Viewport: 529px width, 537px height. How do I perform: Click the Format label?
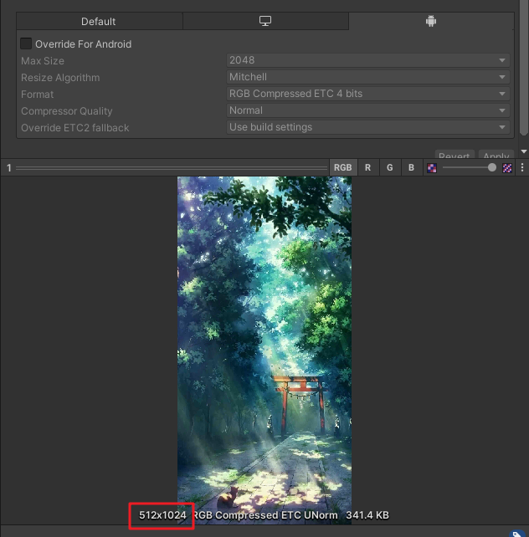coord(38,95)
